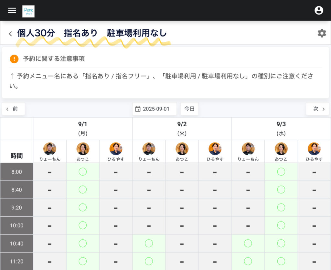Choose あつこ's 10:00 slot on 9/1

(83, 225)
